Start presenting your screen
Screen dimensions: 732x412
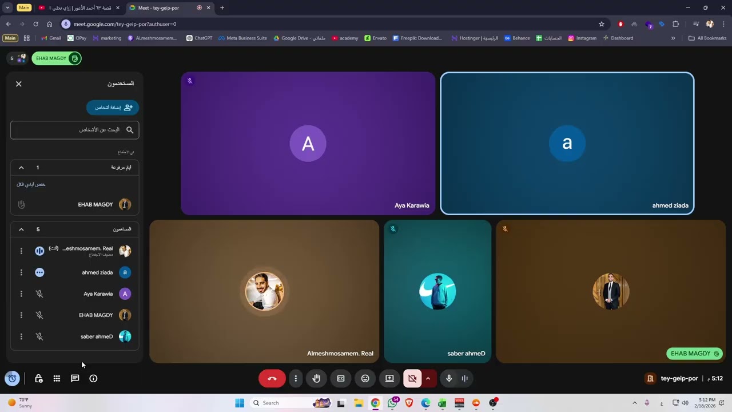pyautogui.click(x=389, y=378)
